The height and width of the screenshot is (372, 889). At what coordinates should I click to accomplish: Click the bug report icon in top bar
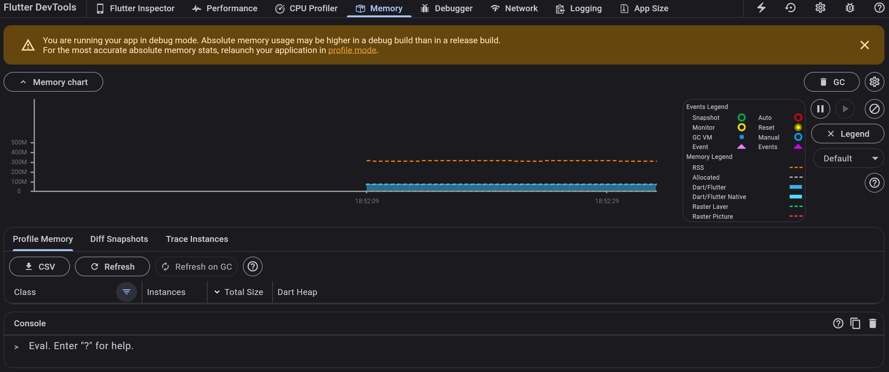[x=850, y=8]
